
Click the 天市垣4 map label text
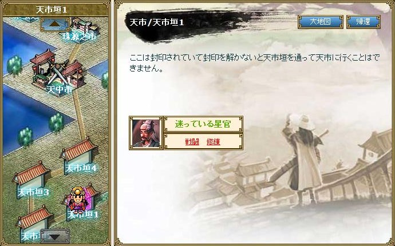pyautogui.click(x=81, y=168)
